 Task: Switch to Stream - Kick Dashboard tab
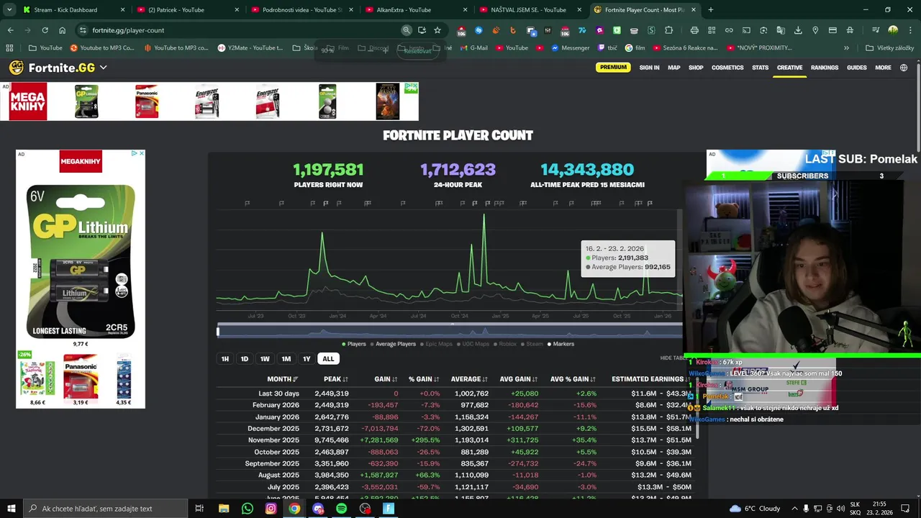(x=73, y=10)
